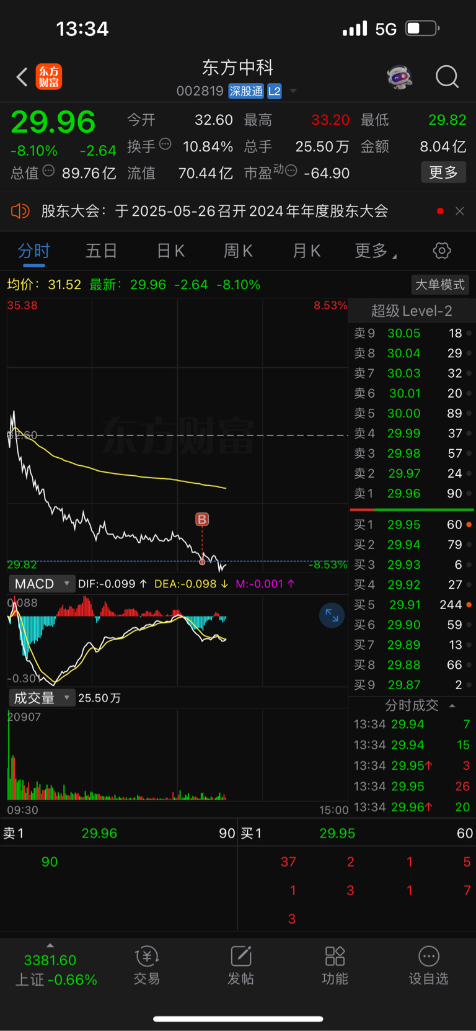Select 买5 row with 244 volume
The image size is (476, 1031).
(x=413, y=605)
